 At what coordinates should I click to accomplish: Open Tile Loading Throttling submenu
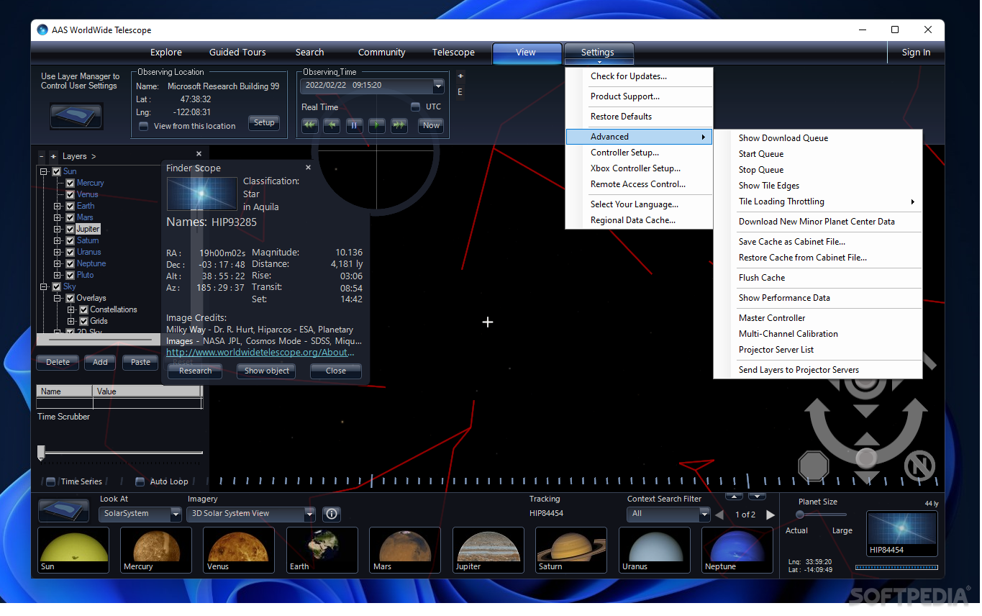pyautogui.click(x=818, y=201)
